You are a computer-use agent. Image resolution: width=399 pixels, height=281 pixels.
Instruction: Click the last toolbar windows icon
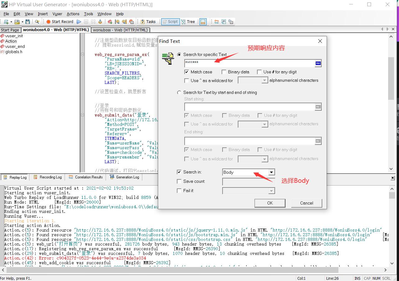click(231, 22)
